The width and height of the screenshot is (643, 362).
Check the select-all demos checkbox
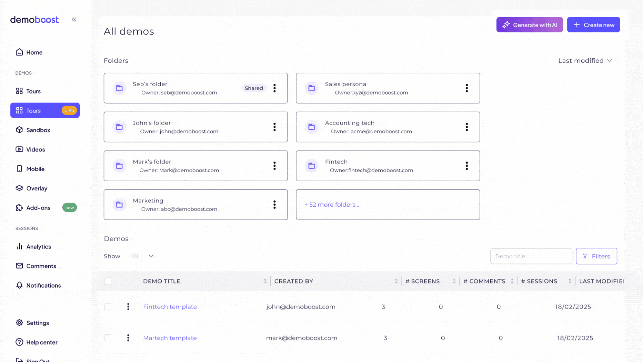coord(108,281)
